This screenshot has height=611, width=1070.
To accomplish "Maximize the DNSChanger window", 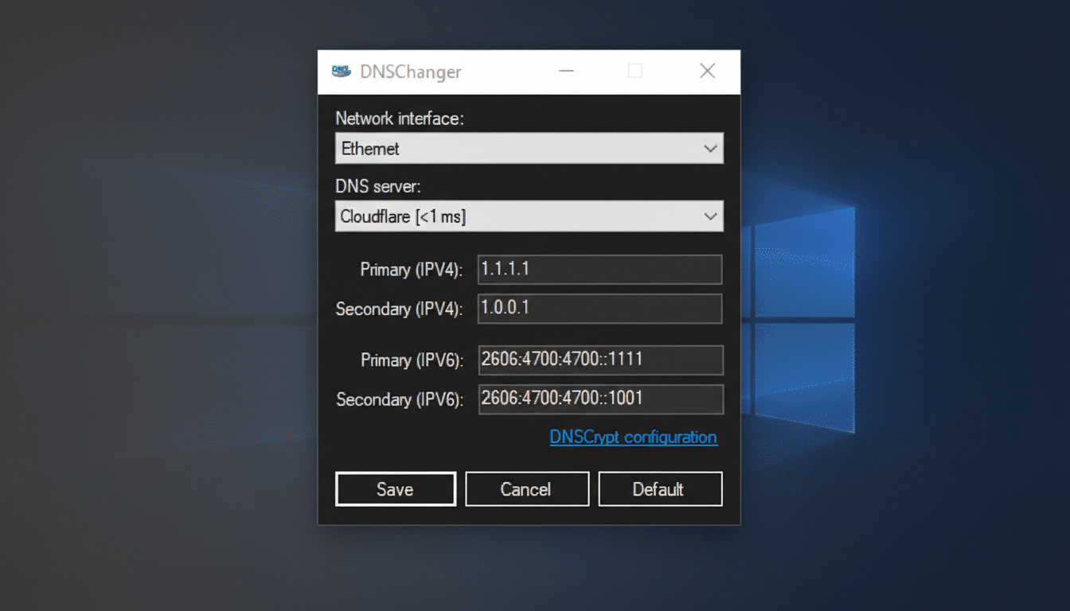I will 635,71.
